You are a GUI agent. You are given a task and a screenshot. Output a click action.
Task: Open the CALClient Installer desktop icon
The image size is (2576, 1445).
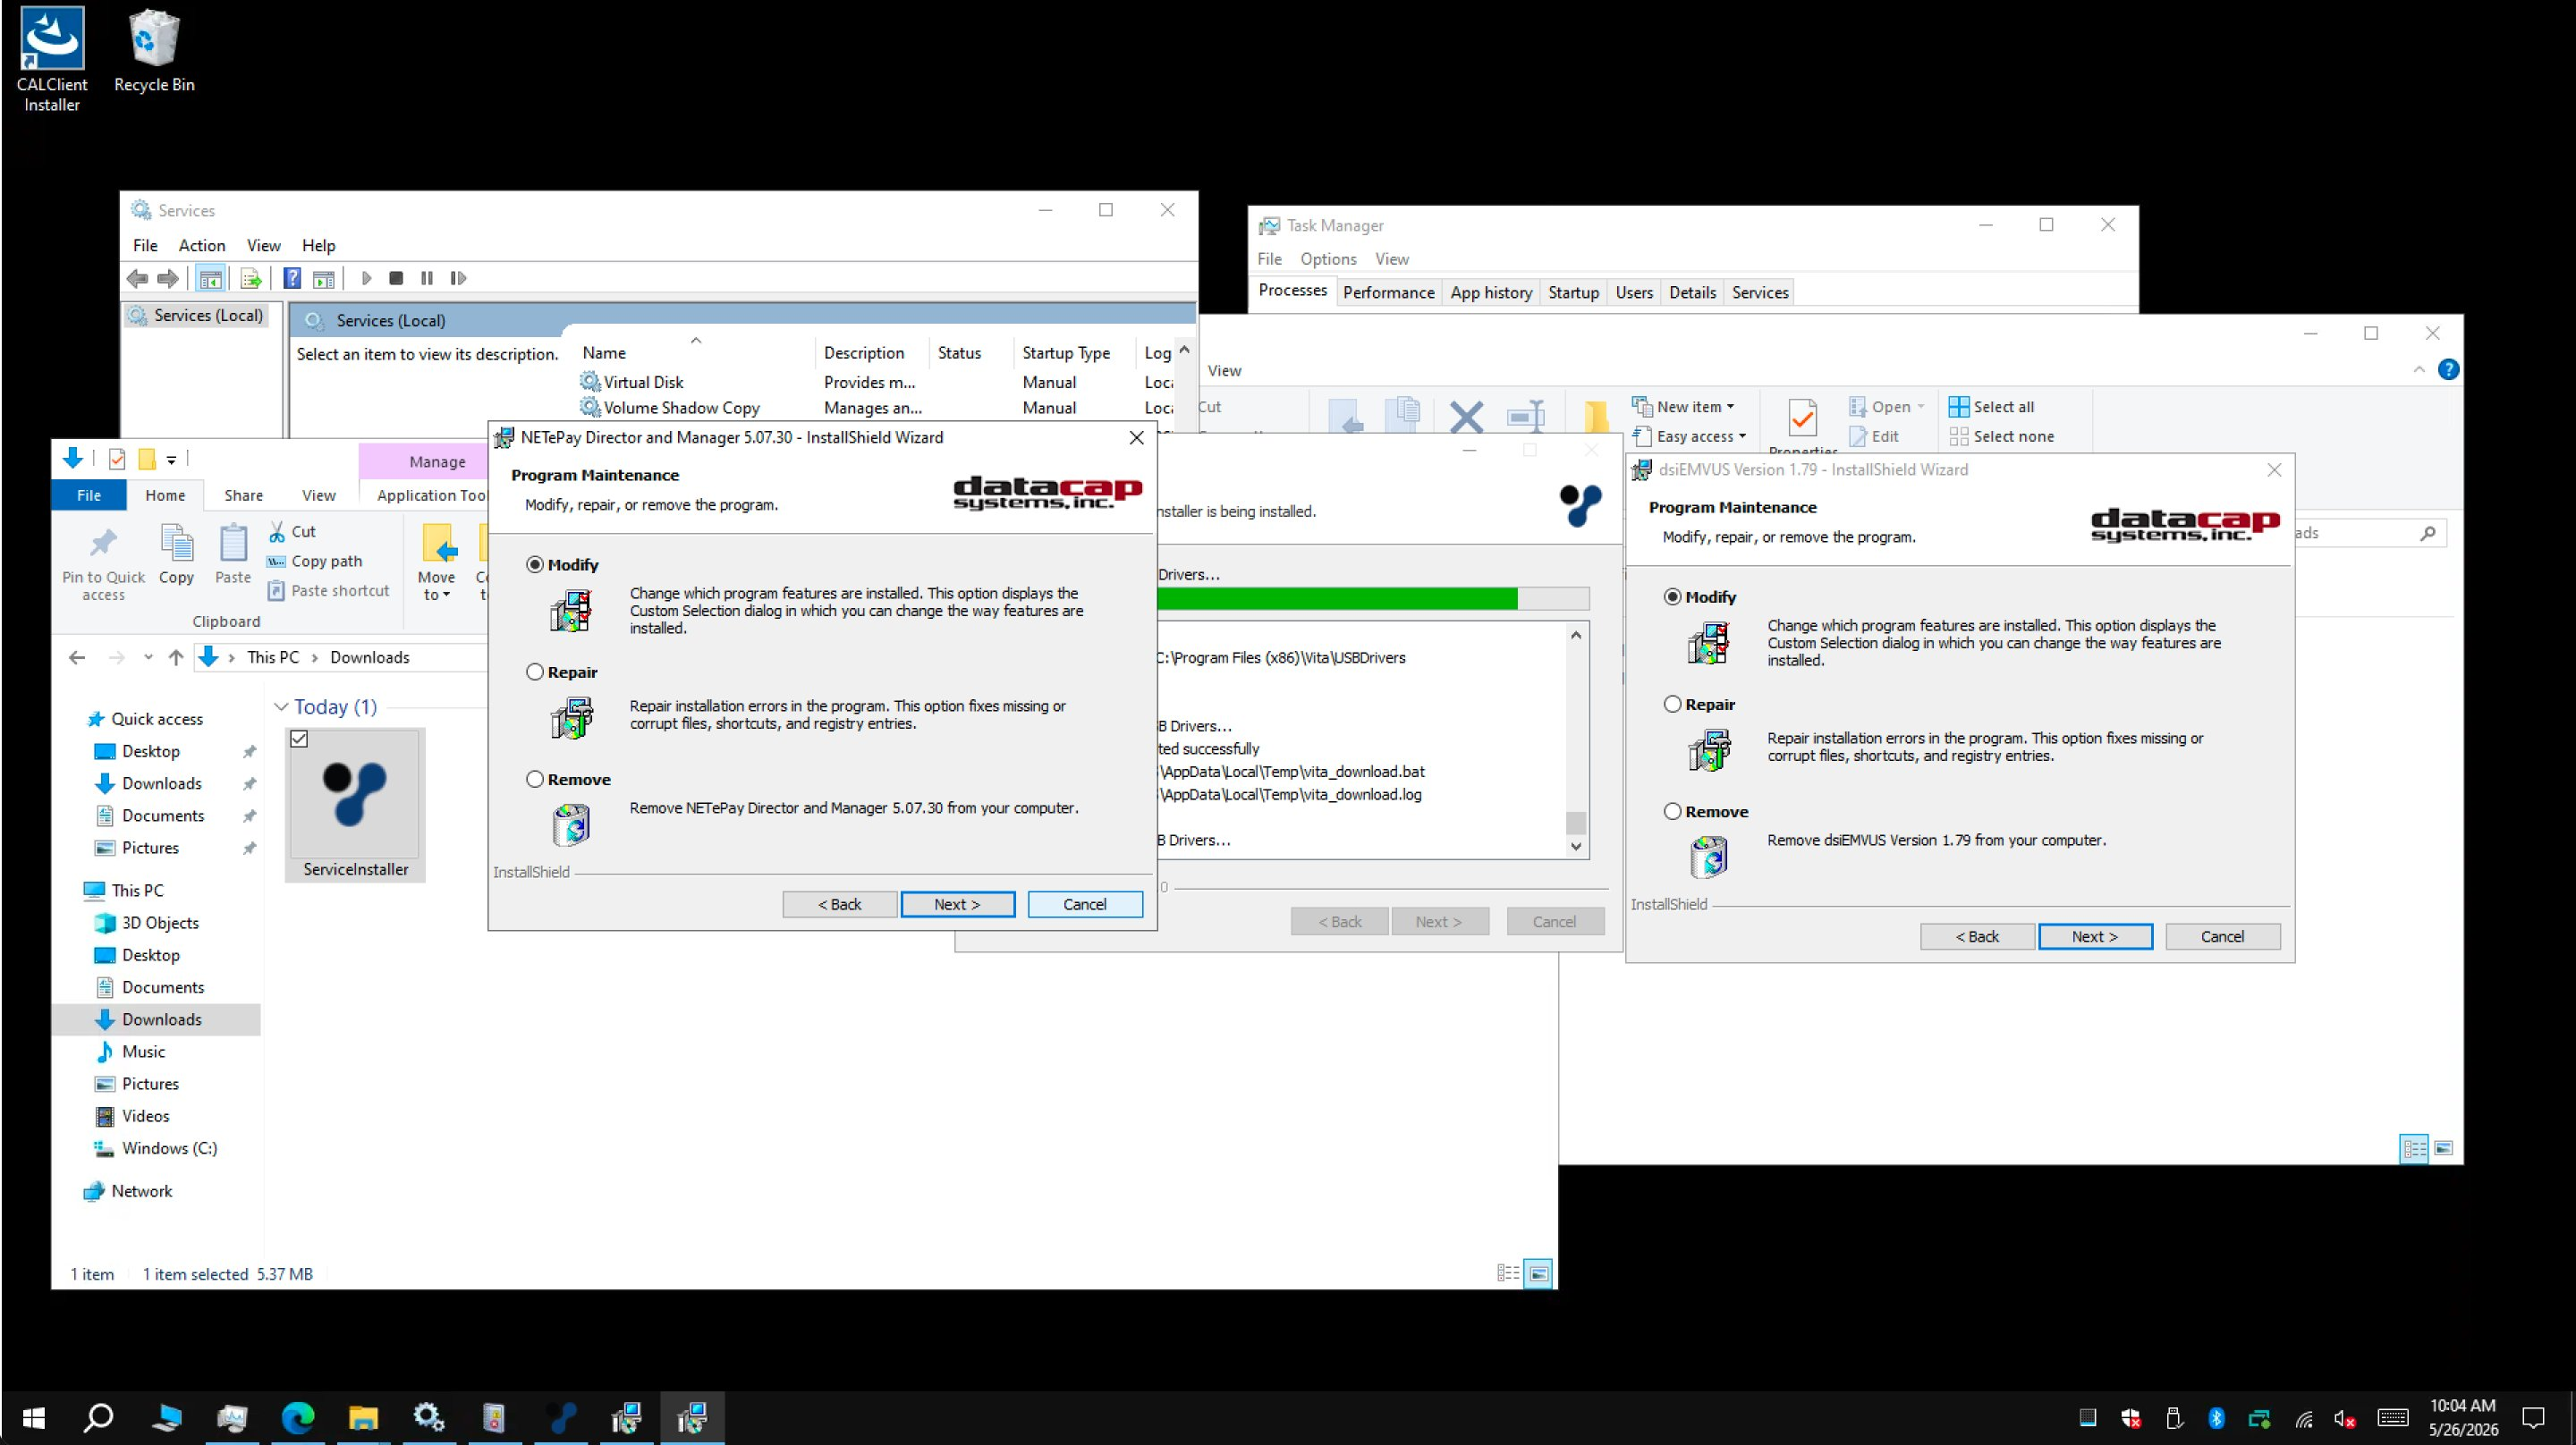[x=52, y=60]
